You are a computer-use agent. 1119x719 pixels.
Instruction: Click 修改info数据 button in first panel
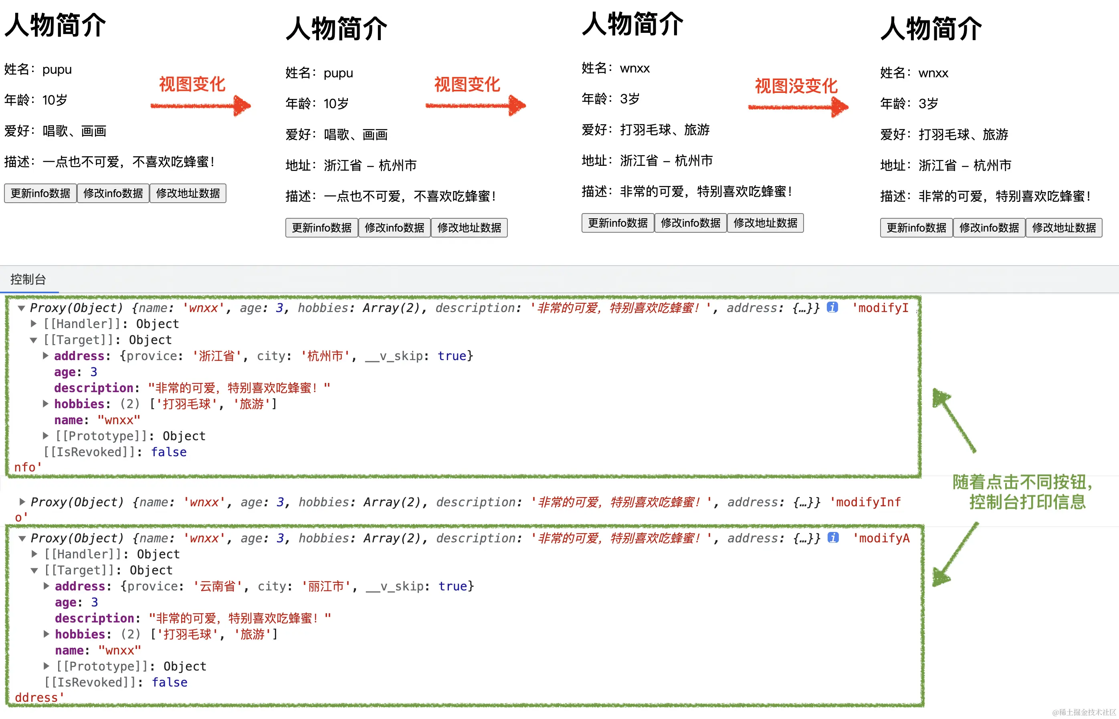pos(113,193)
